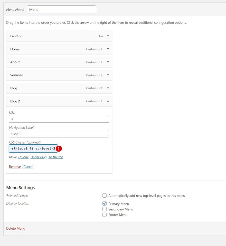Enable automatically adding new top-level pages
226x246 pixels.
(x=105, y=195)
